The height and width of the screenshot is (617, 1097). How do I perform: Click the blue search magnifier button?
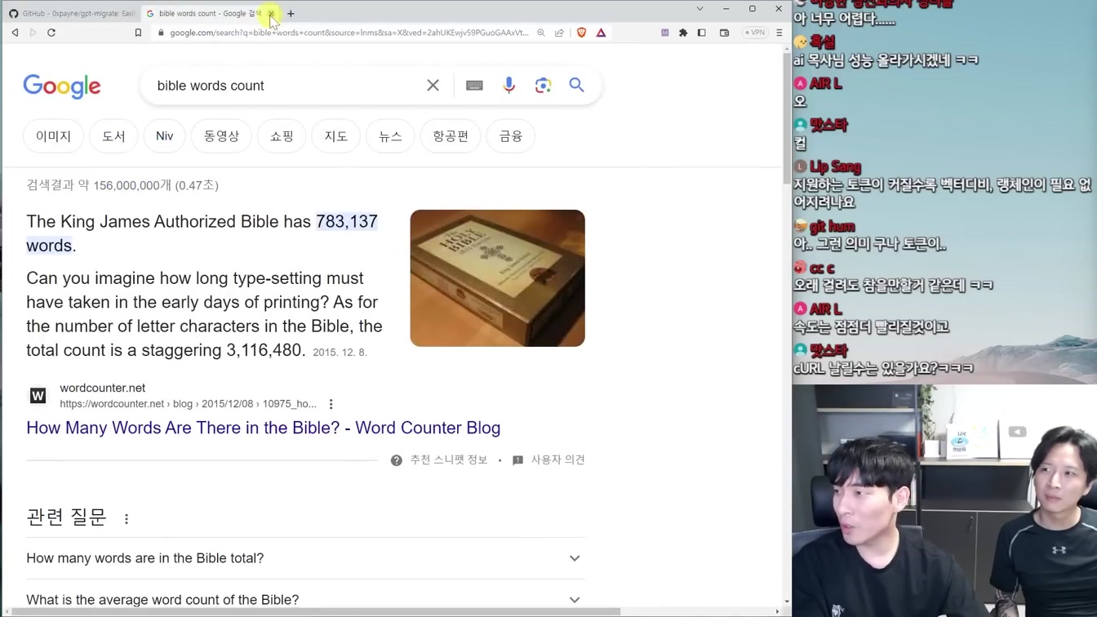click(x=577, y=85)
